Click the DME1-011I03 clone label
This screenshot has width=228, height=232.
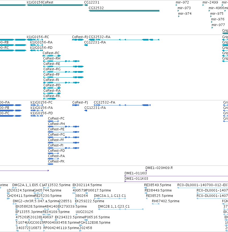136,173
